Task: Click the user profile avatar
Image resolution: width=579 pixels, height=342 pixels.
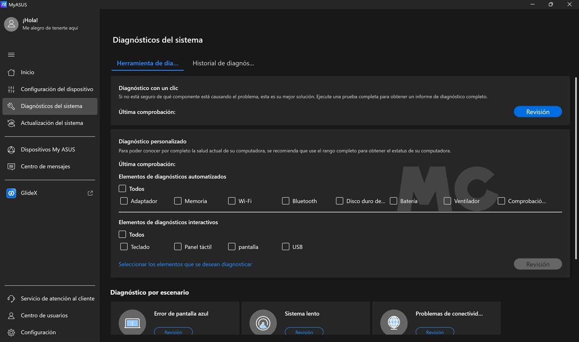Action: pyautogui.click(x=11, y=24)
